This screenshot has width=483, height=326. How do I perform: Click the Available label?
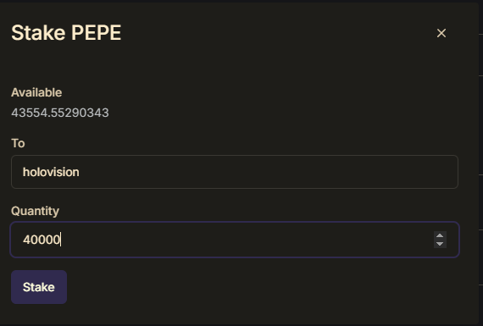coord(36,92)
